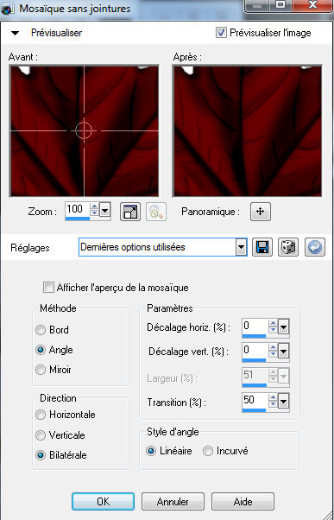
Task: Click the fit image to window icon
Action: [x=130, y=212]
